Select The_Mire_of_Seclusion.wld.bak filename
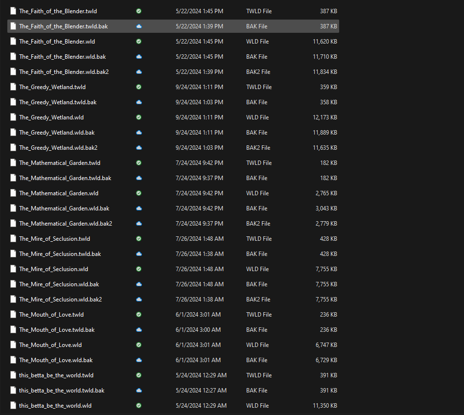 (59, 284)
